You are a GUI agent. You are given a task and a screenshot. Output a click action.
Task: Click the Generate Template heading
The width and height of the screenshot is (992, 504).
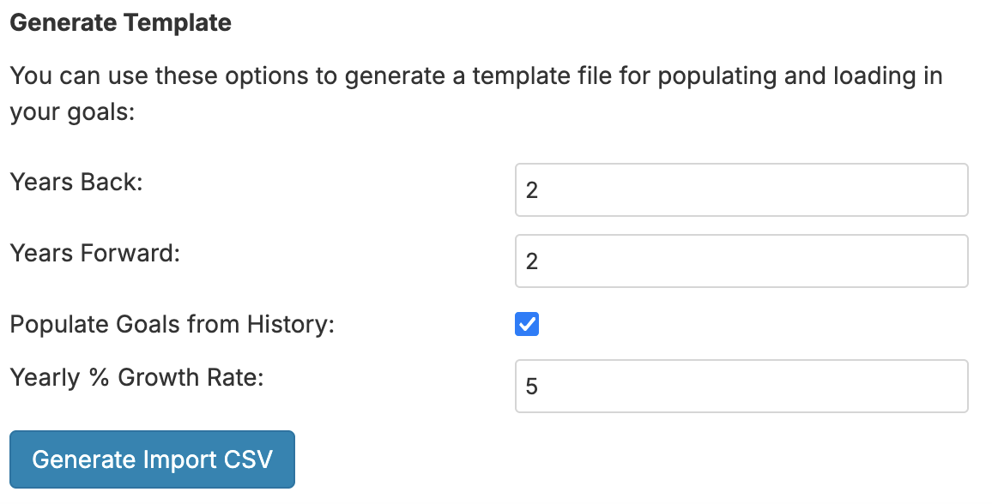120,22
